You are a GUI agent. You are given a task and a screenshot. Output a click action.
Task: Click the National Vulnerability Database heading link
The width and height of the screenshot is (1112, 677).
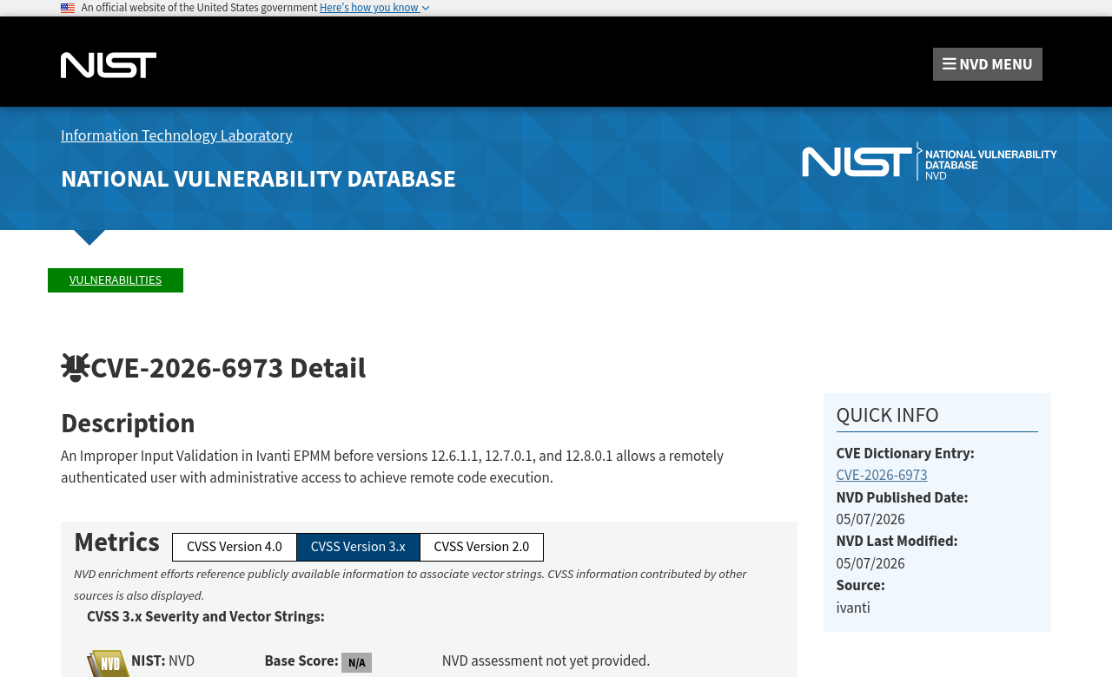tap(258, 179)
